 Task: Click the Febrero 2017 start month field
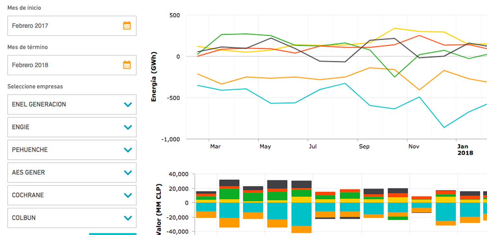tap(65, 26)
